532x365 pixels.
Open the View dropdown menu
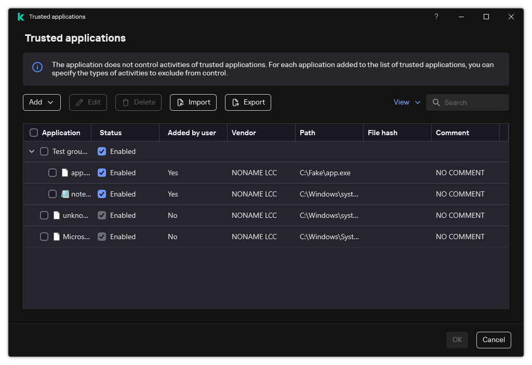click(407, 102)
